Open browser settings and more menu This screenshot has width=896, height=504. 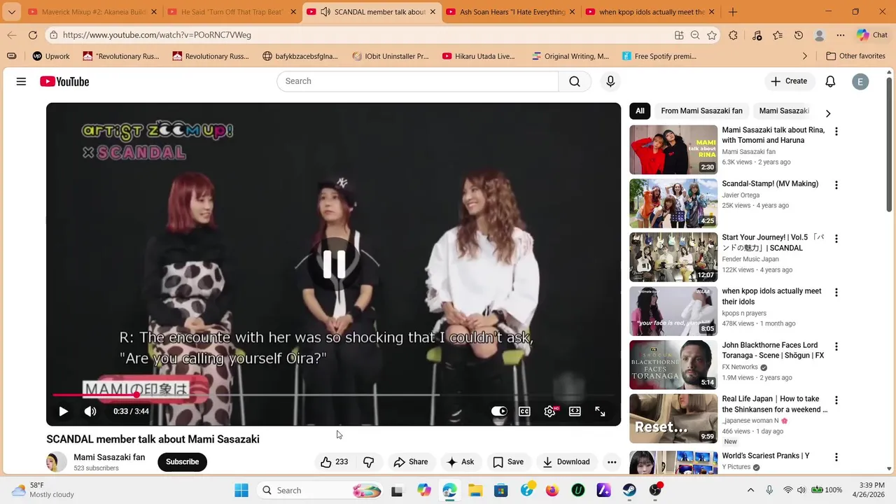pyautogui.click(x=841, y=35)
